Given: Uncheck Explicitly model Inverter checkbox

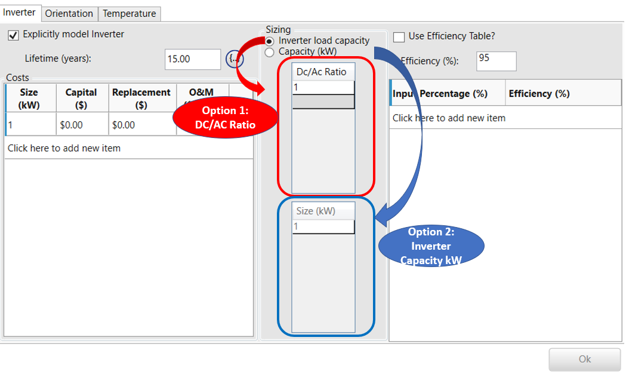Looking at the screenshot, I should point(13,35).
